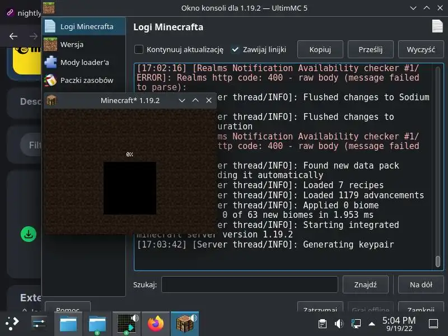448x336 pixels.
Task: Click the browser back arrow
Action: [x=13, y=36]
